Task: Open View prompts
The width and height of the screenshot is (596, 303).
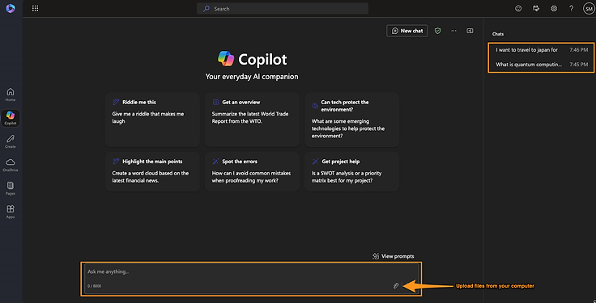Action: point(394,256)
